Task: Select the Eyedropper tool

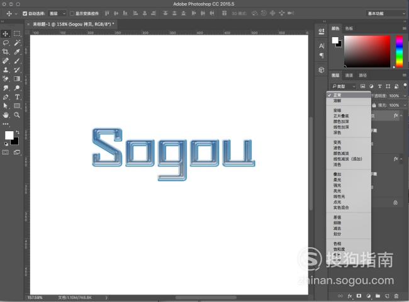Action: click(x=17, y=52)
